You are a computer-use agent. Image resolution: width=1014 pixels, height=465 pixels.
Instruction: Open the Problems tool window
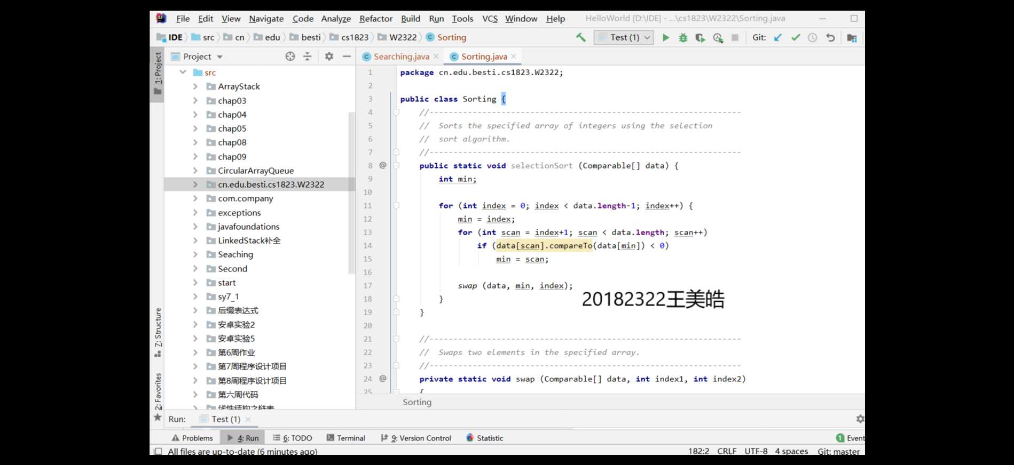coord(192,438)
